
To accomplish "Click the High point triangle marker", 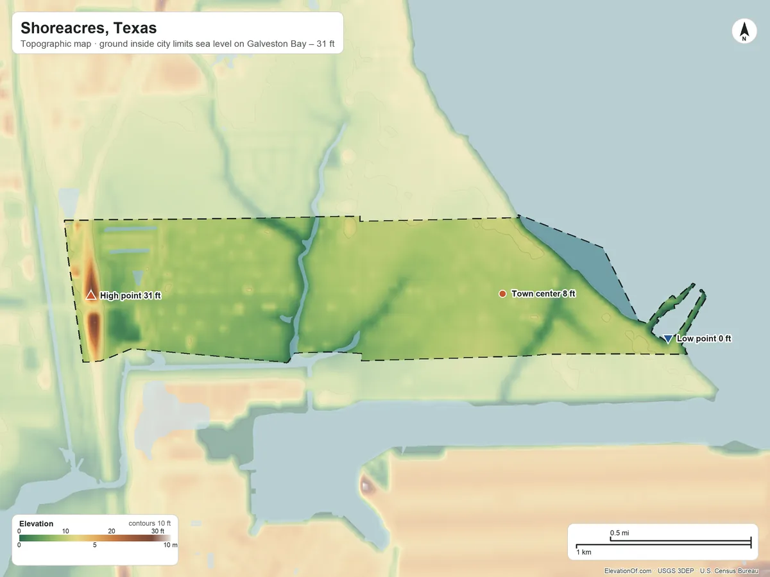I will (x=91, y=295).
